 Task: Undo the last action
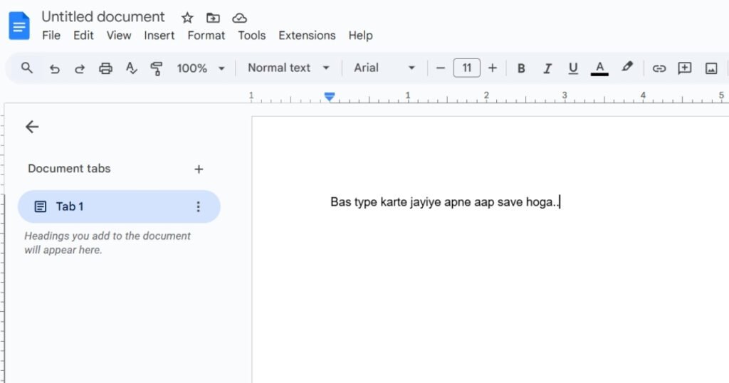coord(54,69)
